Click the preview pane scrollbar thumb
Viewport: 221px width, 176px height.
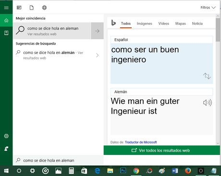pyautogui.click(x=218, y=30)
